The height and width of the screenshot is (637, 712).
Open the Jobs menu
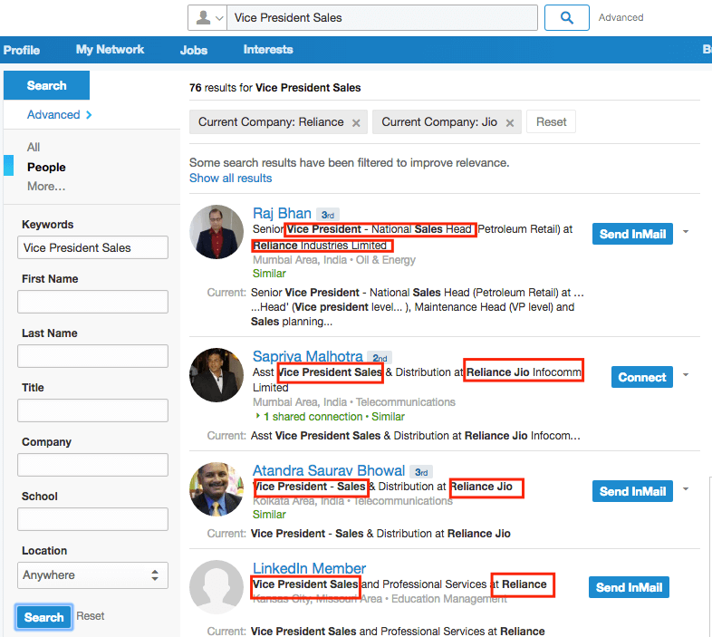pos(194,50)
